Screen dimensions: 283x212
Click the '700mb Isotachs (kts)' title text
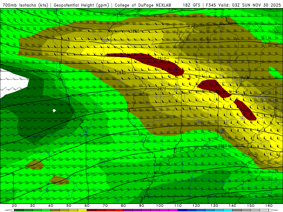coord(25,5)
